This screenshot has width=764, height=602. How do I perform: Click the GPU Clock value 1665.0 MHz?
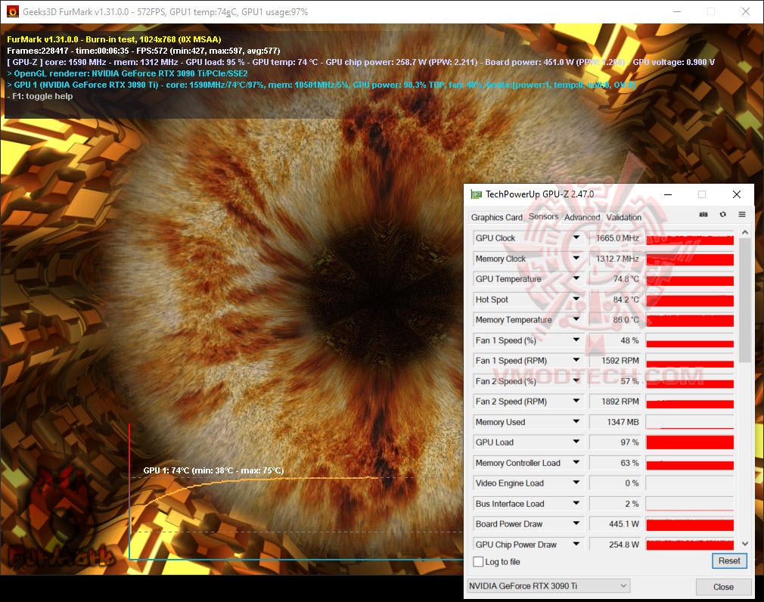(616, 238)
